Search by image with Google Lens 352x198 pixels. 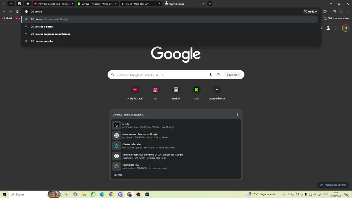218,75
